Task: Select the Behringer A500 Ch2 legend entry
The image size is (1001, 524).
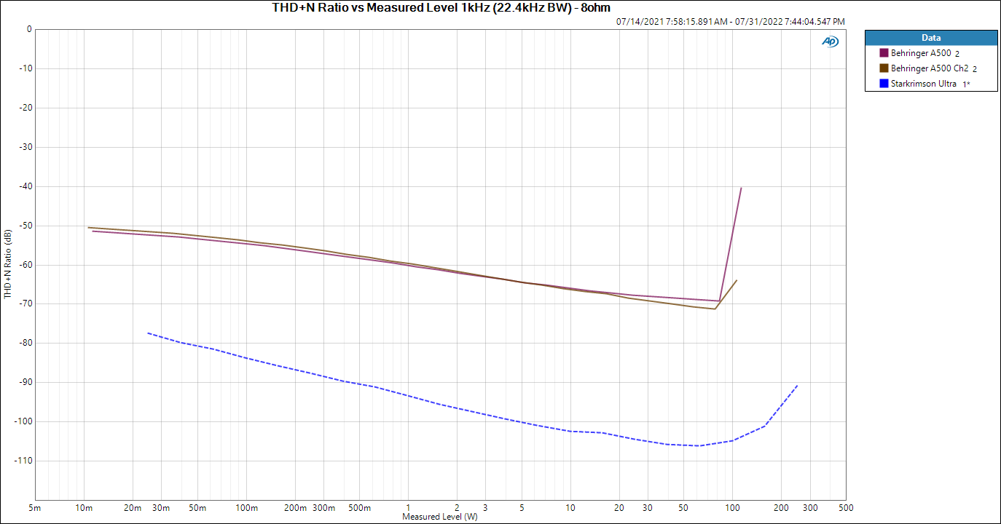Action: pyautogui.click(x=929, y=68)
